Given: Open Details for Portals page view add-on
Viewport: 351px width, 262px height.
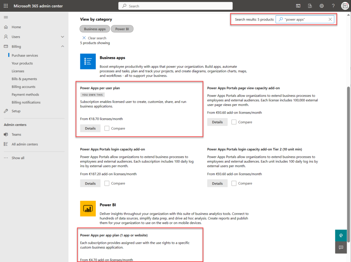Looking at the screenshot, I should (x=217, y=122).
